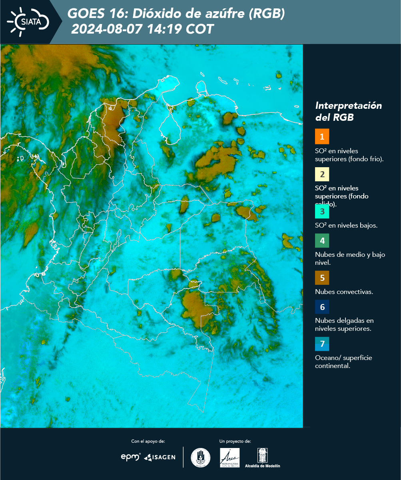
Task: Click the 'Con el apoyo de:' caption
Action: (x=148, y=441)
